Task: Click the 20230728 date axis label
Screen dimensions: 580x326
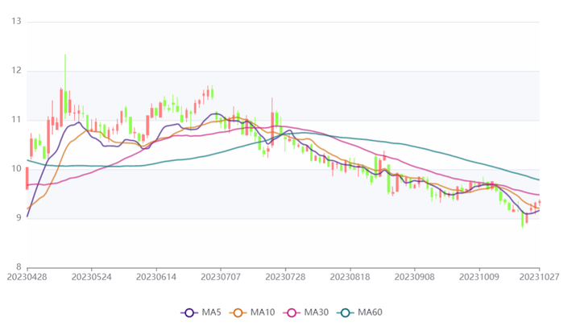Action: coord(285,277)
